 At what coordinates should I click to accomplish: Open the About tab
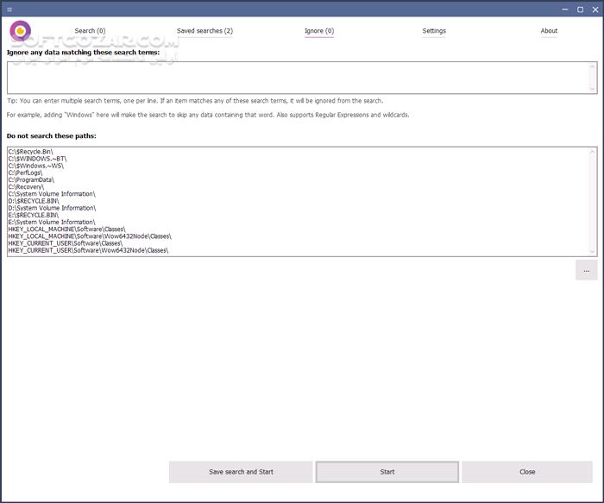pyautogui.click(x=549, y=31)
